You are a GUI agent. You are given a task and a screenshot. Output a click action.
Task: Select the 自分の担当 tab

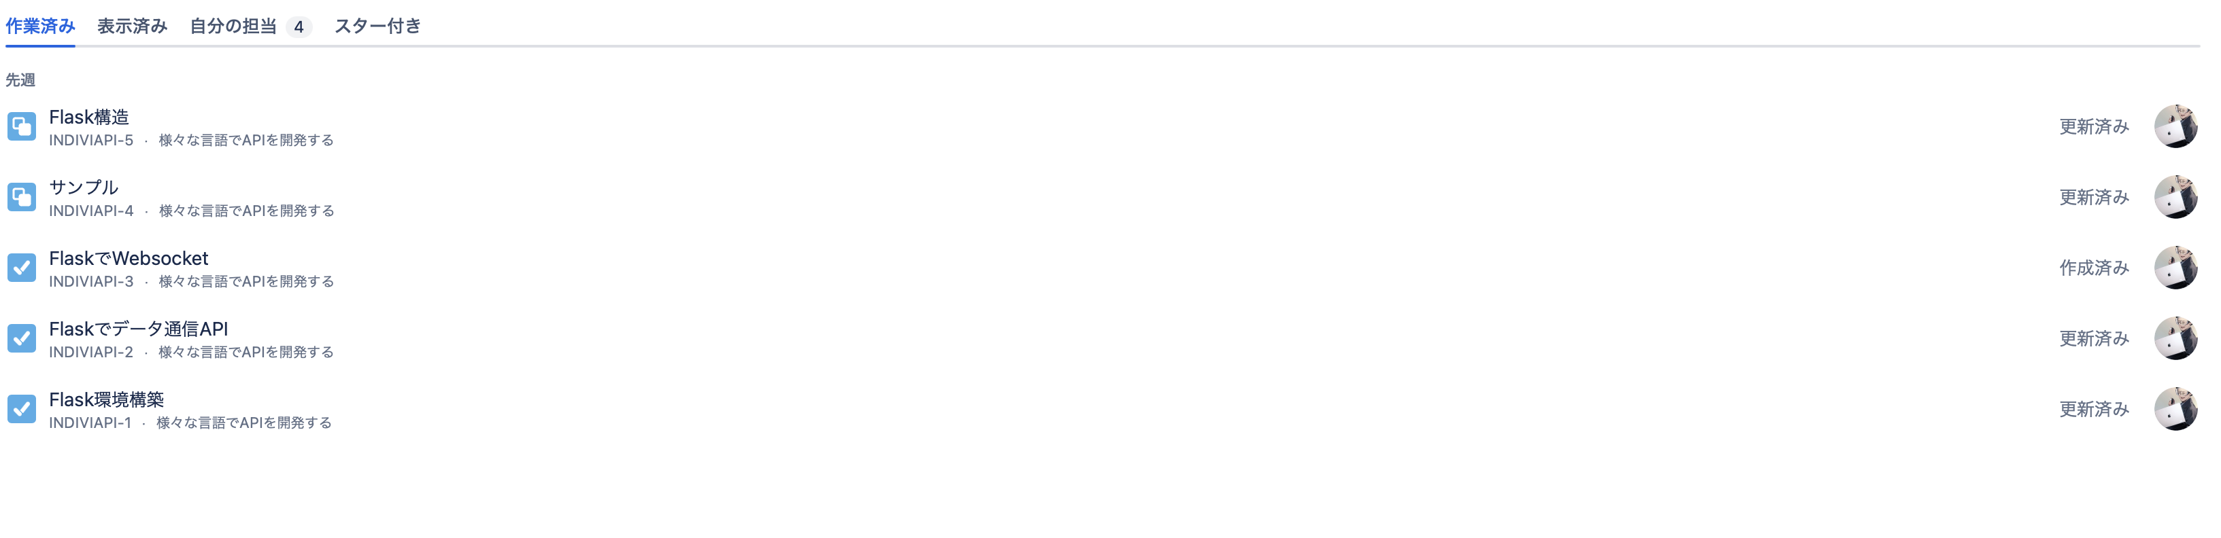tap(233, 26)
